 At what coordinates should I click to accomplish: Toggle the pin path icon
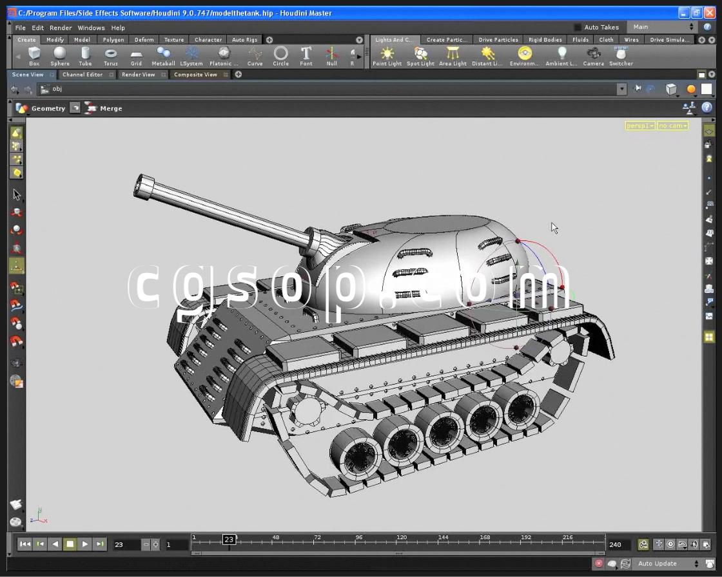pos(638,88)
